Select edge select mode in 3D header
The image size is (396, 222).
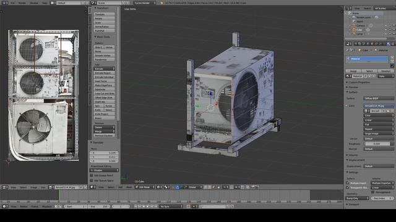[x=210, y=187]
